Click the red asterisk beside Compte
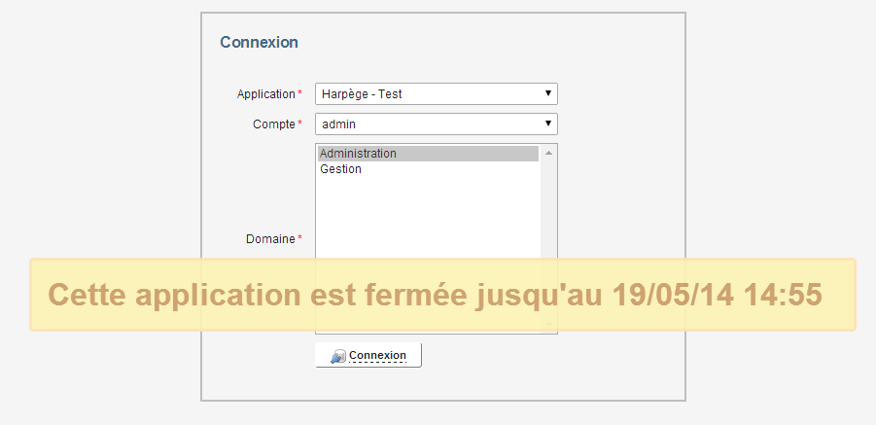 click(299, 124)
